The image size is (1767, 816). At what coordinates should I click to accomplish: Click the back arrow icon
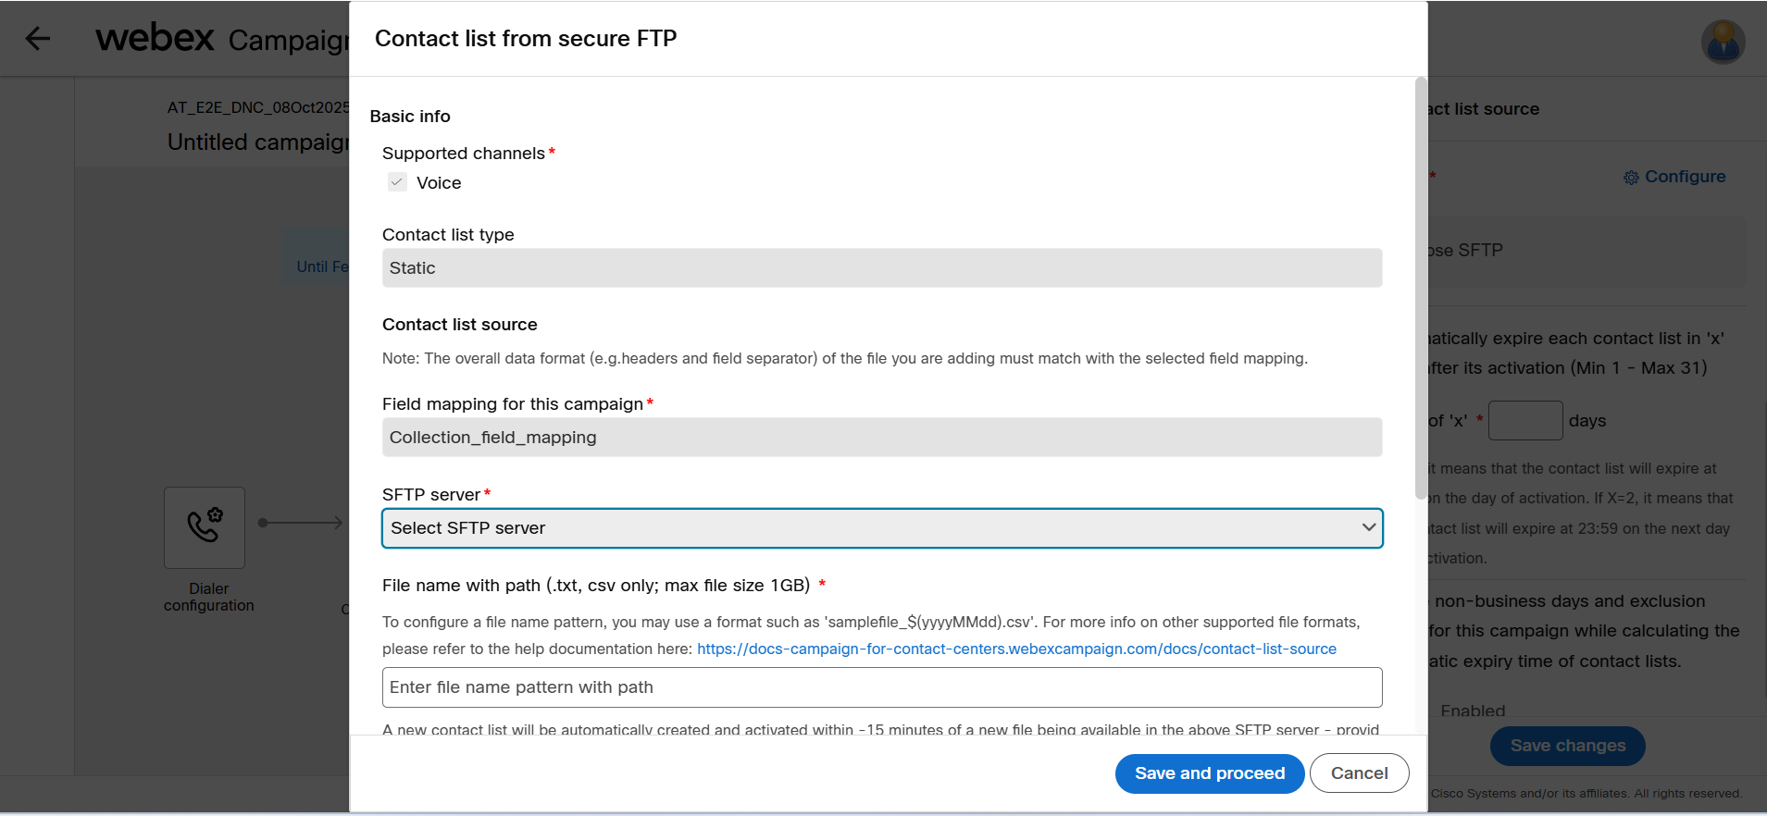tap(38, 38)
